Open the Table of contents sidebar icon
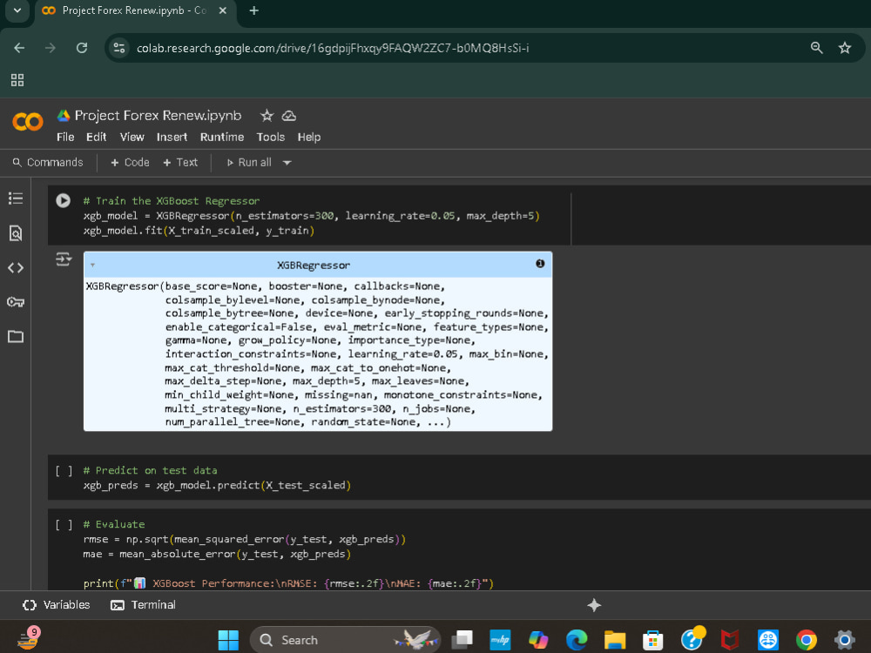Image resolution: width=871 pixels, height=653 pixels. [16, 199]
